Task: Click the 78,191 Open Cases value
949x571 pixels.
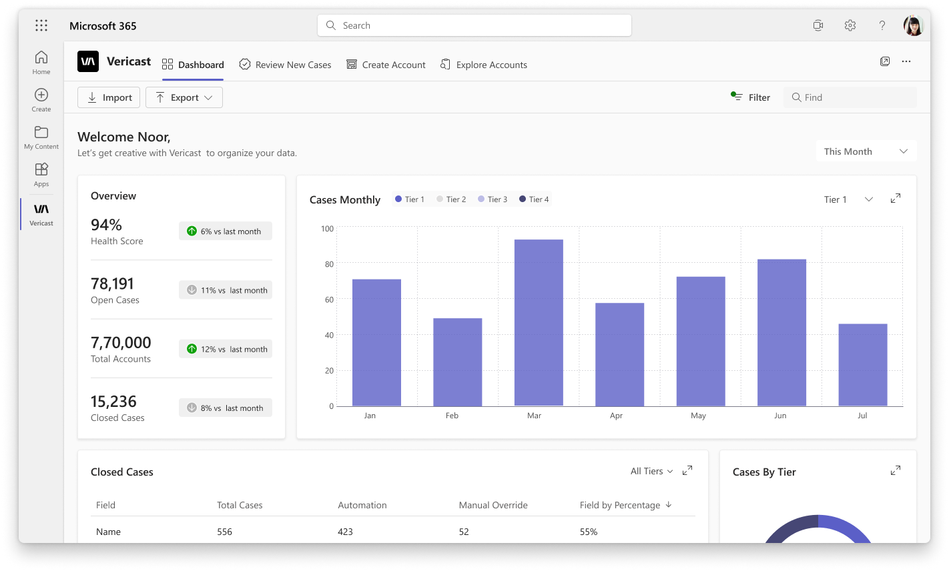Action: 112,283
